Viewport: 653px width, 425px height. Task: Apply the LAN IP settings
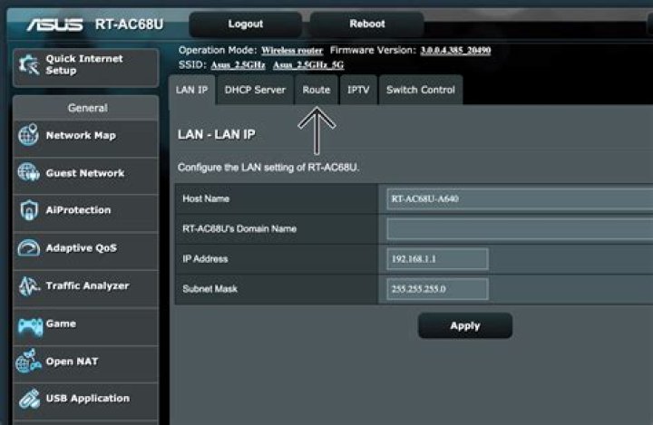[x=465, y=325]
